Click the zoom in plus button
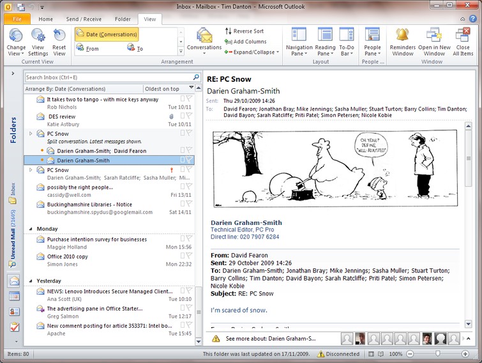482x363 pixels. [x=465, y=354]
